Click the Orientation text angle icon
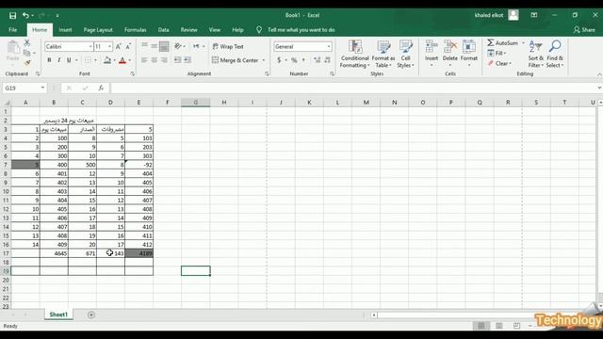Viewport: 603px width, 339px height. point(178,46)
